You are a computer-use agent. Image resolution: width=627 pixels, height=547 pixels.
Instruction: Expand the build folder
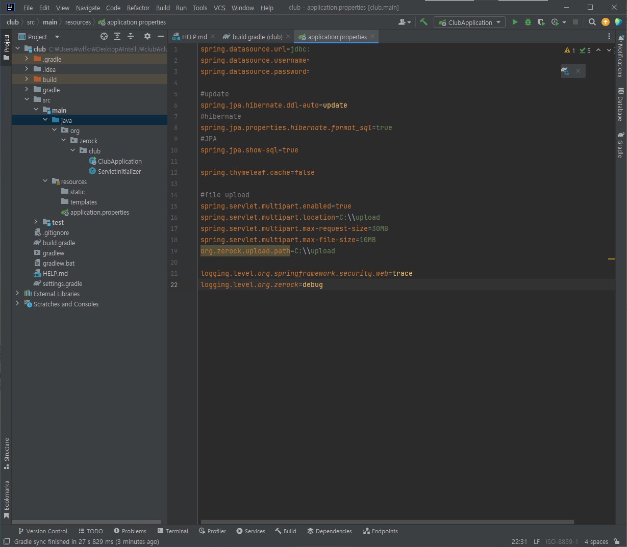point(27,80)
